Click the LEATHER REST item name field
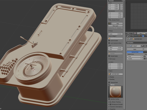The width and height of the screenshot is (147, 110). tap(117, 74)
